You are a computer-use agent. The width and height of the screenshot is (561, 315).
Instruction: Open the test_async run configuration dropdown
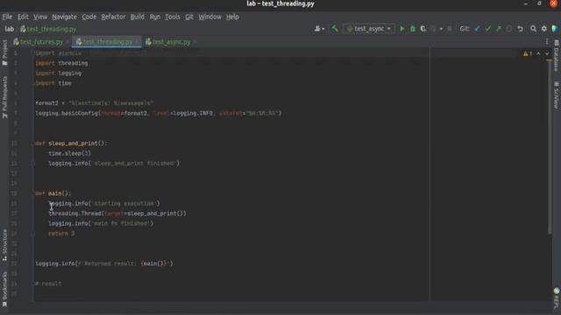[369, 29]
